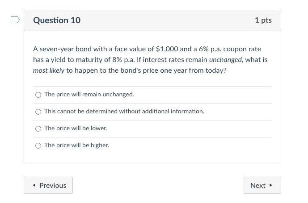Click the left arrow on Previous button
308x203 pixels.
[x=34, y=186]
